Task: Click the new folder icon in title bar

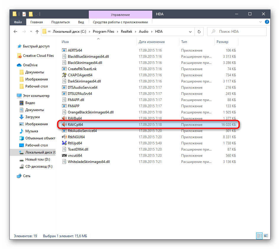Action: [31, 14]
